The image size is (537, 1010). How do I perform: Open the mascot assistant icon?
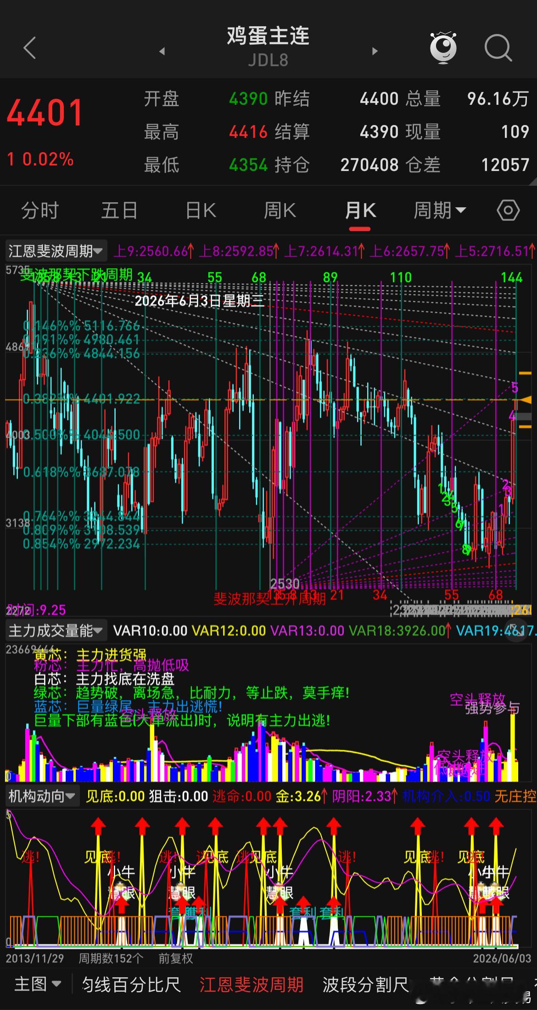point(443,47)
